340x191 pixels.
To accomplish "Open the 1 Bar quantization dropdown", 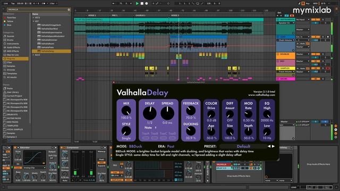I will [53, 4].
